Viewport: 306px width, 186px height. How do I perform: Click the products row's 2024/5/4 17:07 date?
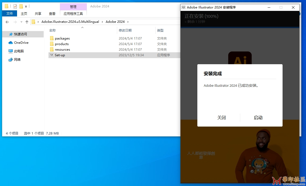click(130, 44)
